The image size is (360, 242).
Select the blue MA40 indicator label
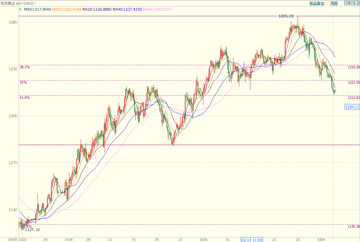click(127, 9)
